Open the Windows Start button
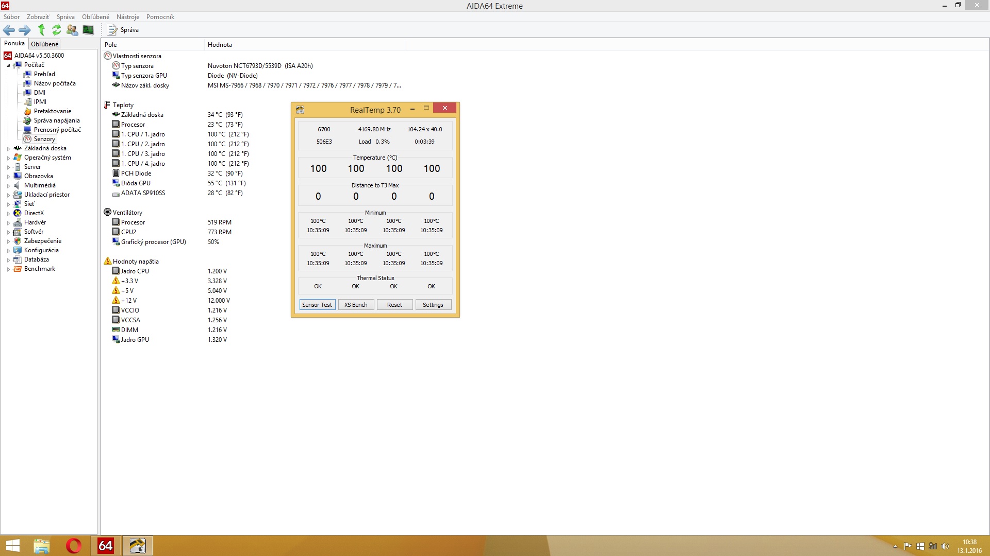The width and height of the screenshot is (990, 556). pos(12,546)
